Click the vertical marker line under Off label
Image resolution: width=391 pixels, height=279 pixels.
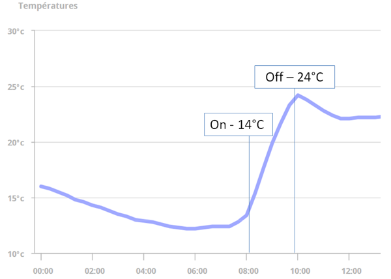coord(295,171)
